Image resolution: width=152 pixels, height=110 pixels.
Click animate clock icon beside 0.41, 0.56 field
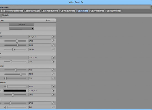tap(53, 37)
